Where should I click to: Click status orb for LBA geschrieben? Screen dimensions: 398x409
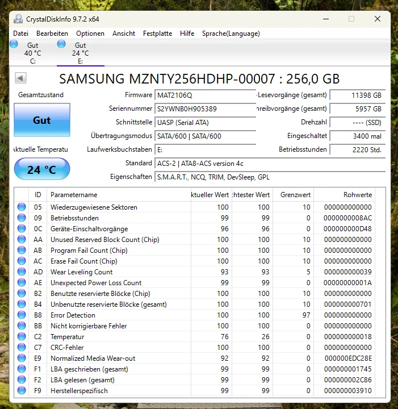pos(22,369)
